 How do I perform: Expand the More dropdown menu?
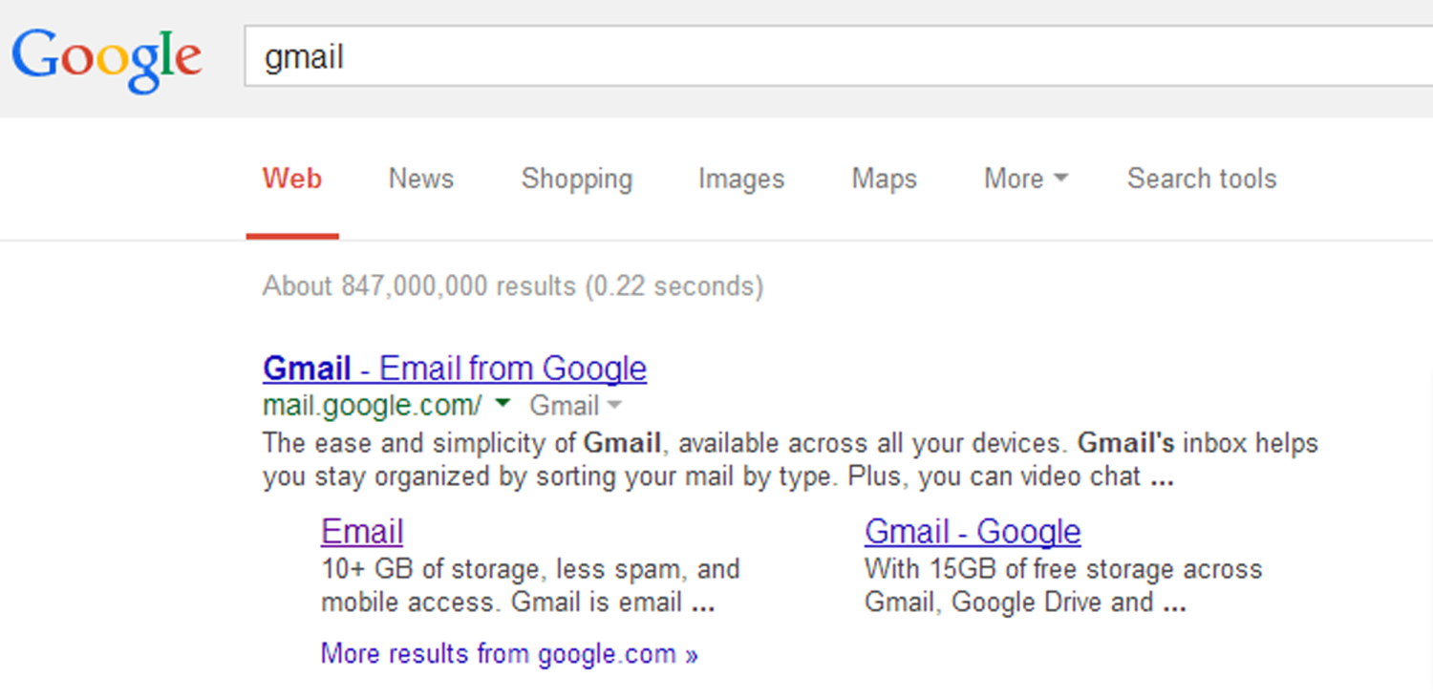click(x=1025, y=180)
